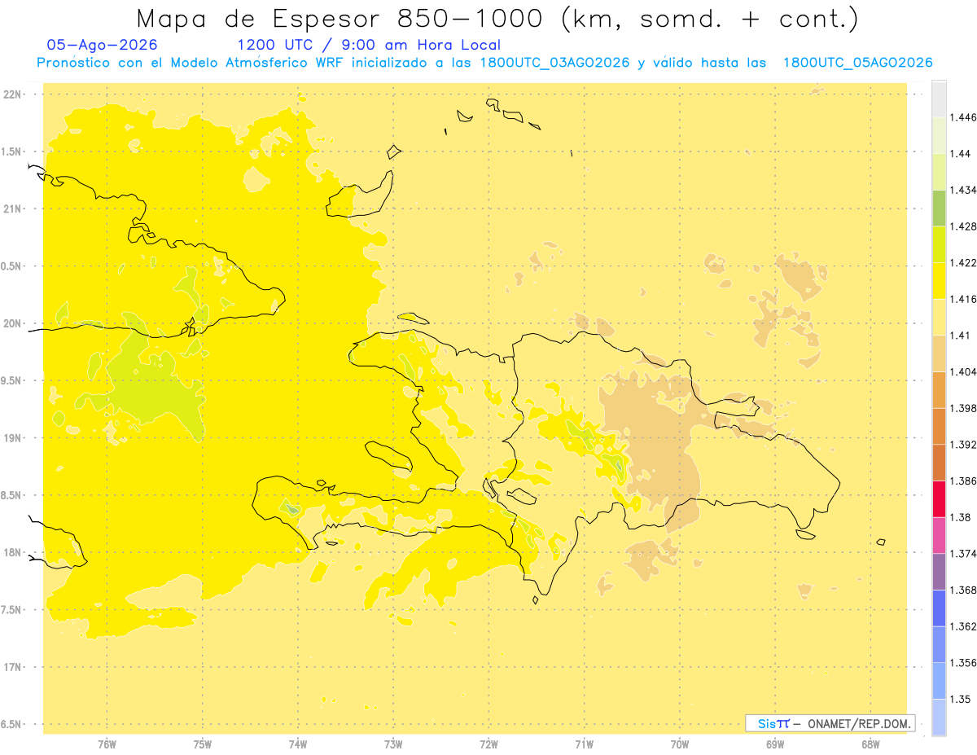Click the light gray legend swatch above 1.446
977x755 pixels.
coord(939,99)
